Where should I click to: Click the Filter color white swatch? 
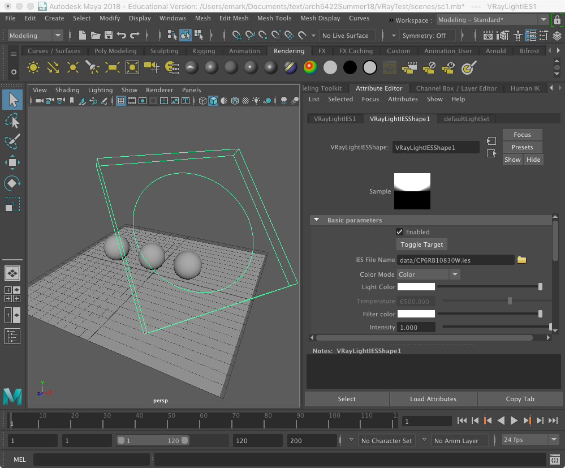[416, 314]
